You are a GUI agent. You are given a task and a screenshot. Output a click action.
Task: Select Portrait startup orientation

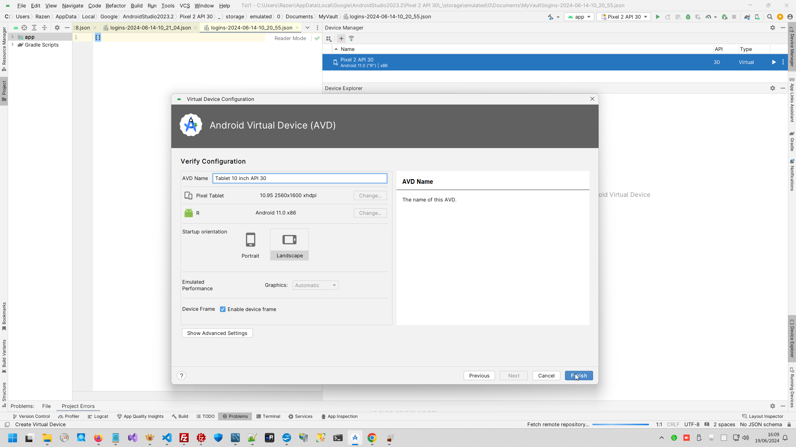tap(250, 245)
